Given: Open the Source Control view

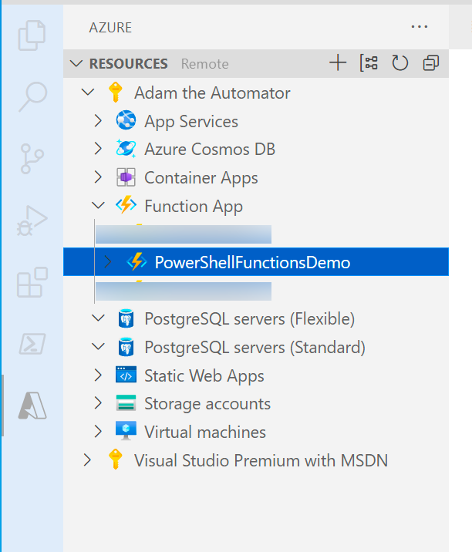Looking at the screenshot, I should [x=32, y=158].
